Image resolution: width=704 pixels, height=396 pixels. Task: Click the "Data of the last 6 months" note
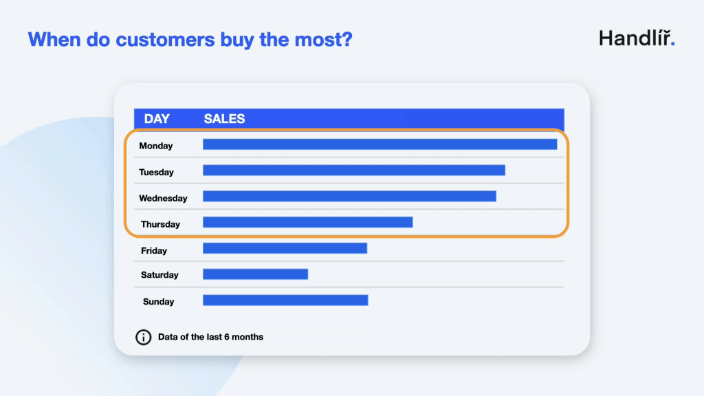(x=210, y=337)
